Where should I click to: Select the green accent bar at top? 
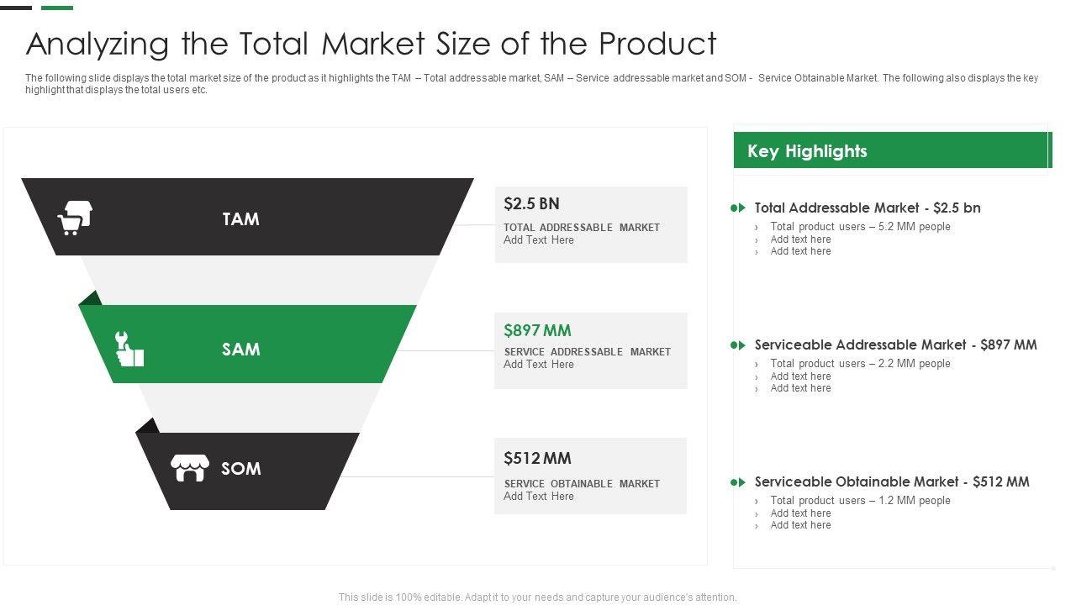[57, 8]
